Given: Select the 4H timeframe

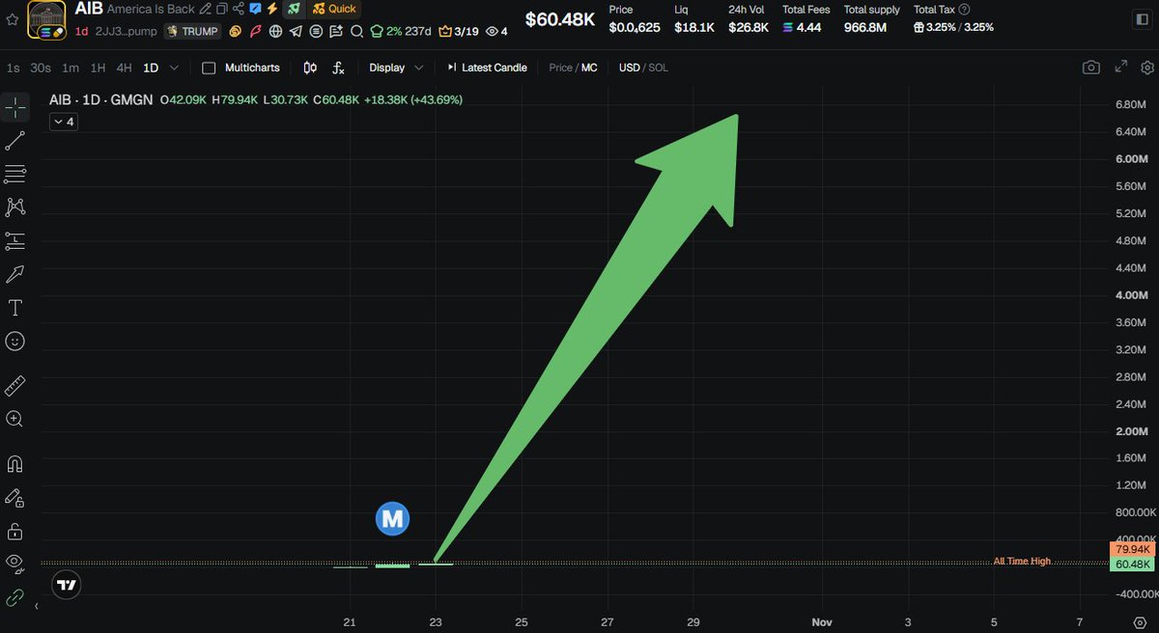Looking at the screenshot, I should (x=124, y=68).
